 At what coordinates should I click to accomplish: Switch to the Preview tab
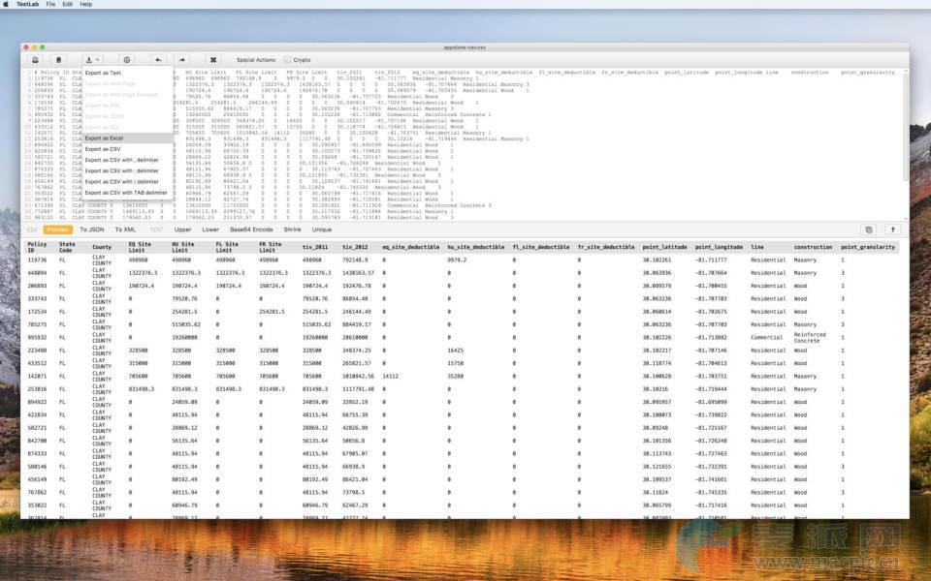[x=58, y=229]
